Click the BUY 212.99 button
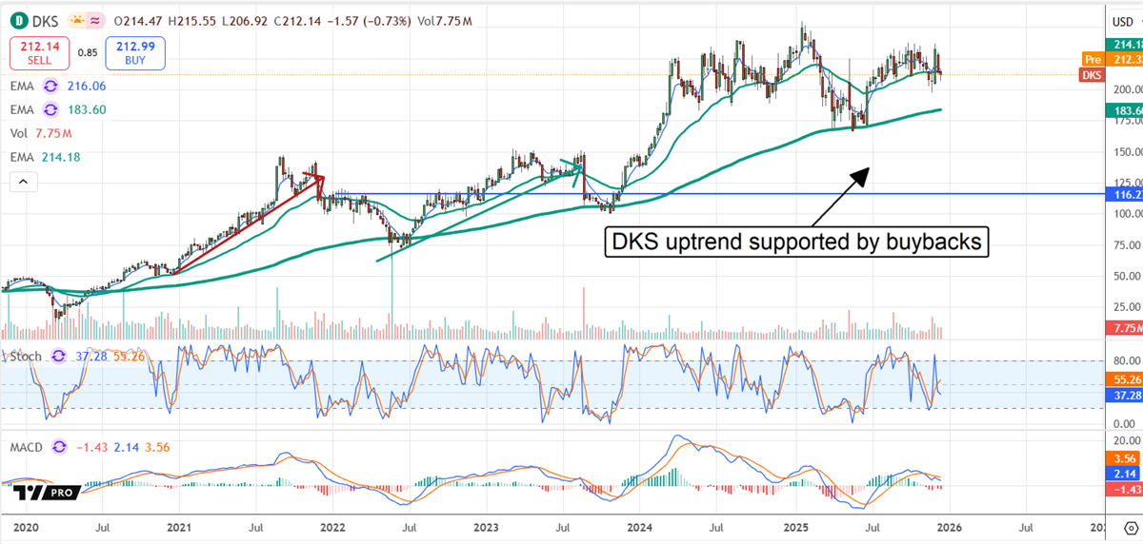 point(136,52)
